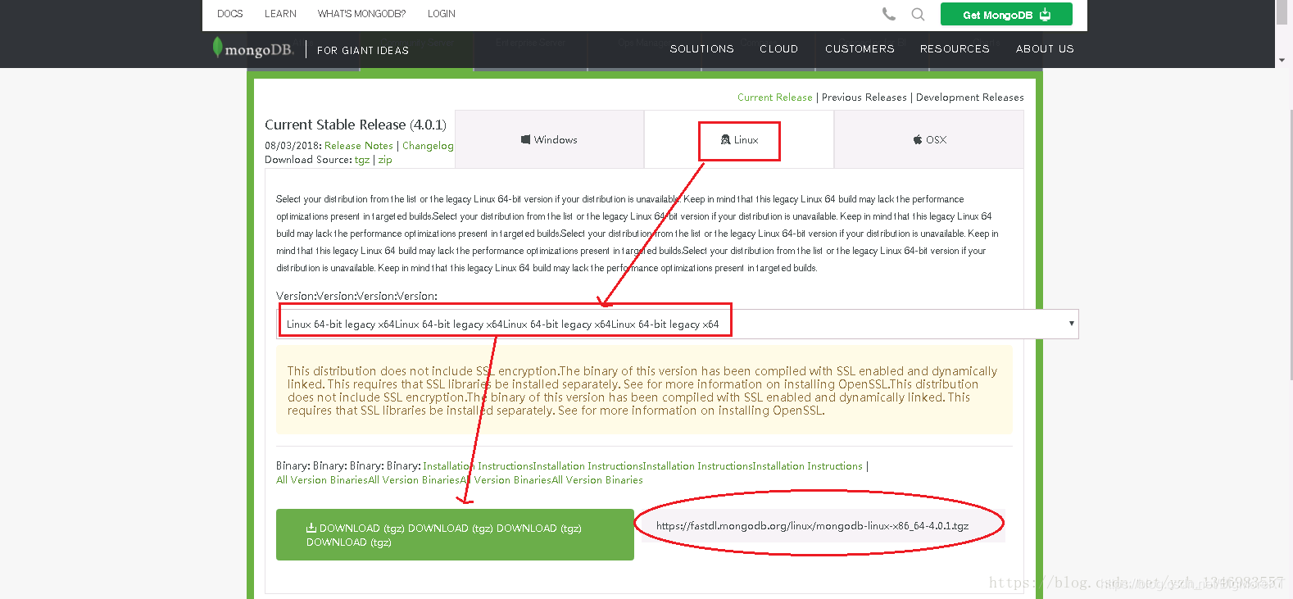Open the Changelog link
Screen dimensions: 1293x599
pyautogui.click(x=428, y=146)
